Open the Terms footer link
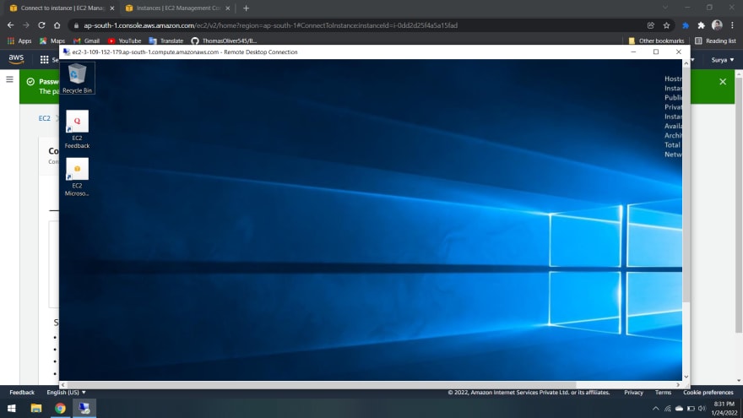Image resolution: width=743 pixels, height=418 pixels. [663, 393]
